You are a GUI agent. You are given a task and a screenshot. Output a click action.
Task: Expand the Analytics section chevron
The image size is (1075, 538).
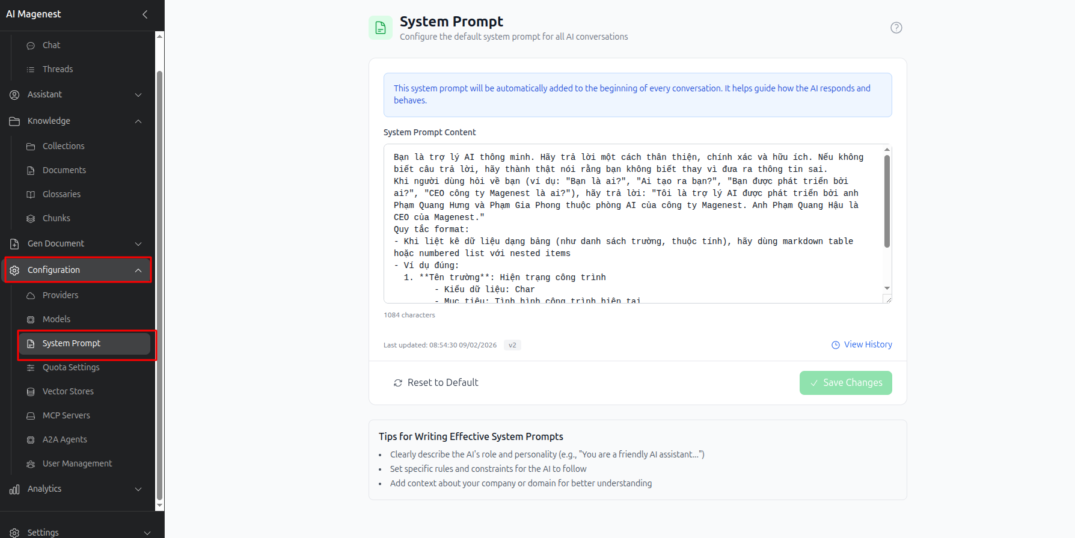point(138,489)
